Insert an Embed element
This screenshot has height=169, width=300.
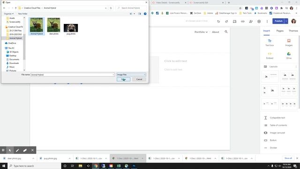[270, 55]
